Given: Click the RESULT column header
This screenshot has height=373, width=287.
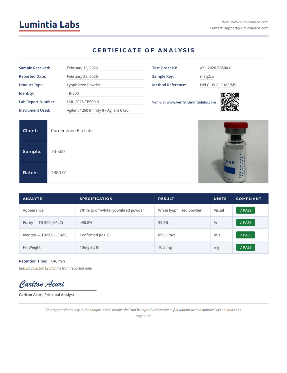Looking at the screenshot, I should tap(166, 199).
